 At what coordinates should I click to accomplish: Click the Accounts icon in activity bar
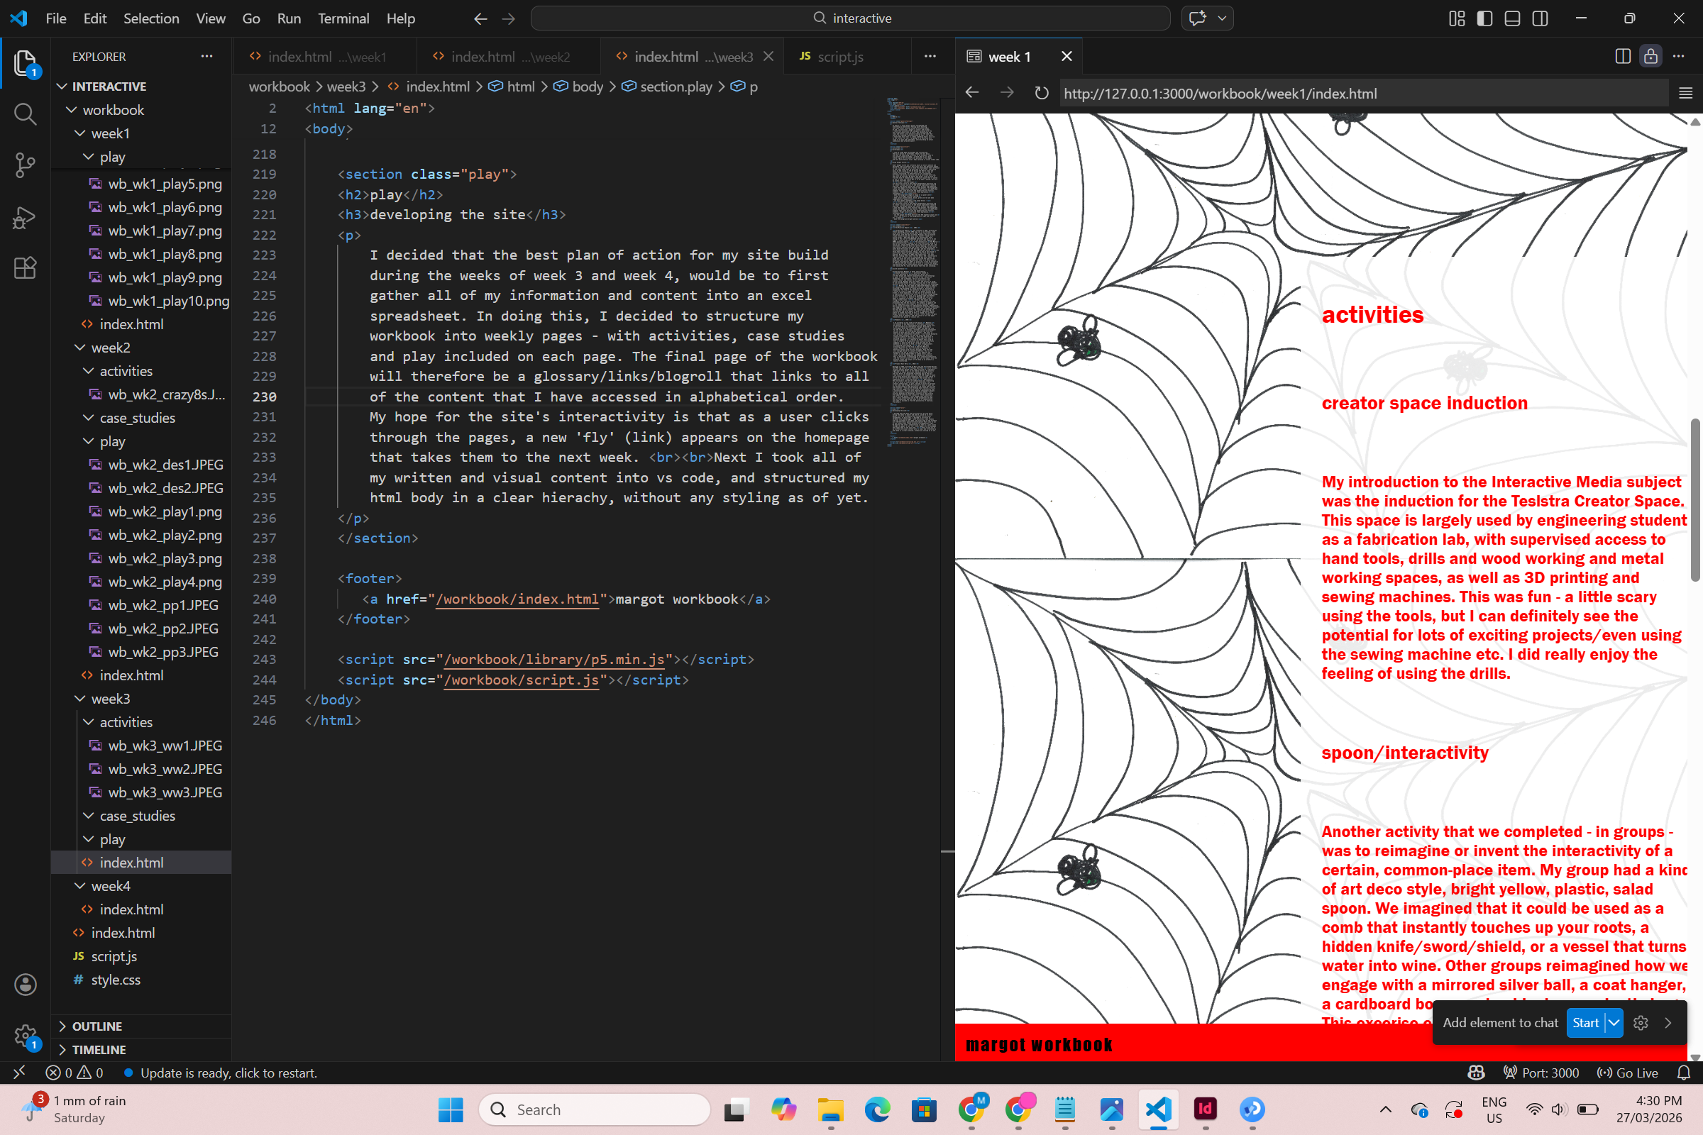pos(25,985)
